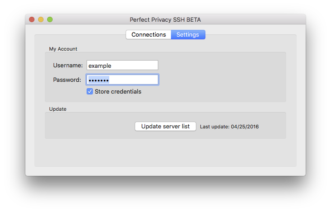This screenshot has height=212, width=331.
Task: Select the Settings tab
Action: coord(188,34)
